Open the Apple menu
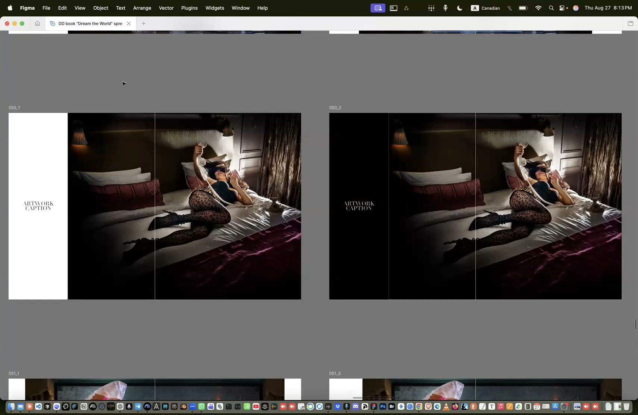The width and height of the screenshot is (638, 415). (x=10, y=8)
